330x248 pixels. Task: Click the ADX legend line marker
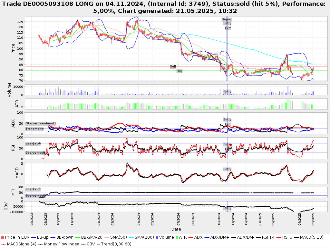coord(192,237)
